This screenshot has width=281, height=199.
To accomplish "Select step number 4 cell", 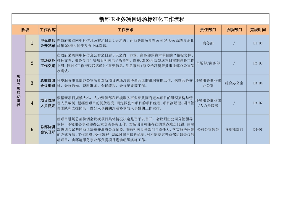I will (32, 103).
